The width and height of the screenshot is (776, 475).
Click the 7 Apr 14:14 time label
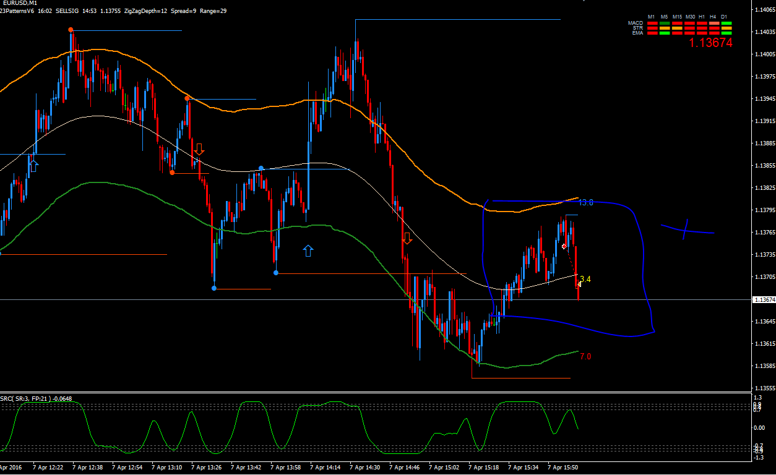tap(325, 468)
